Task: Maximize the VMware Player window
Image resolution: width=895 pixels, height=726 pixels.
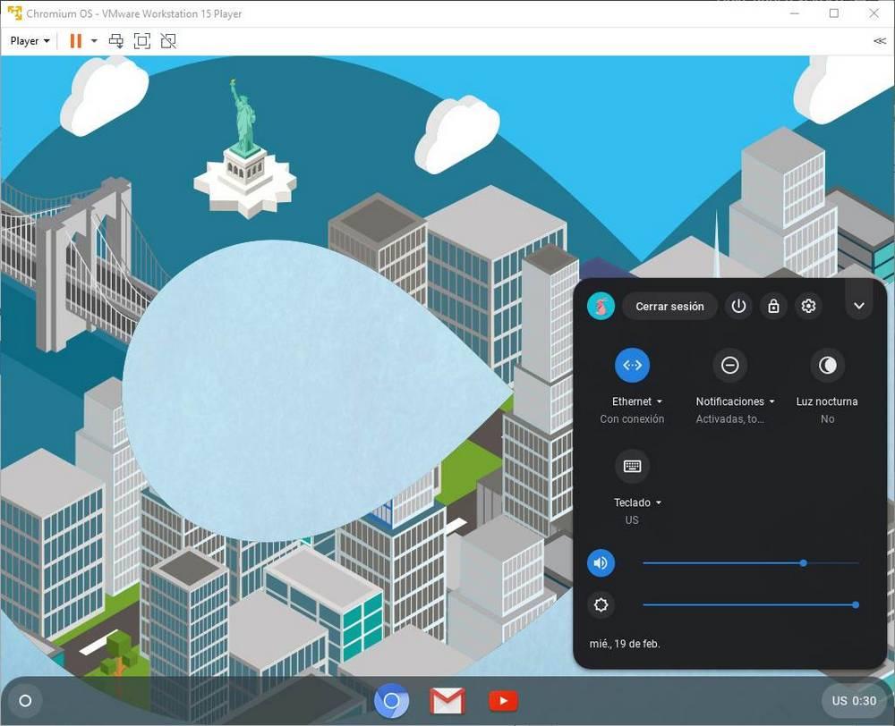Action: tap(834, 13)
